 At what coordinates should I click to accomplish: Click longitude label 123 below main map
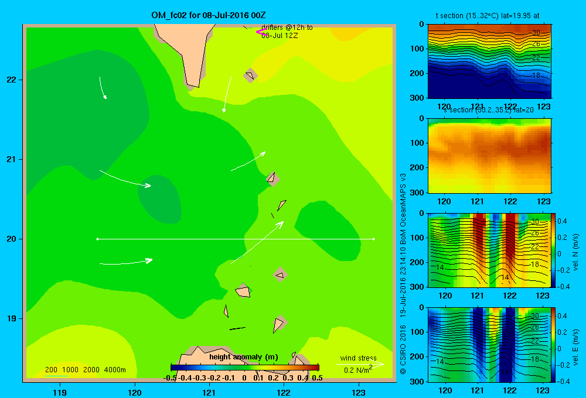point(359,393)
